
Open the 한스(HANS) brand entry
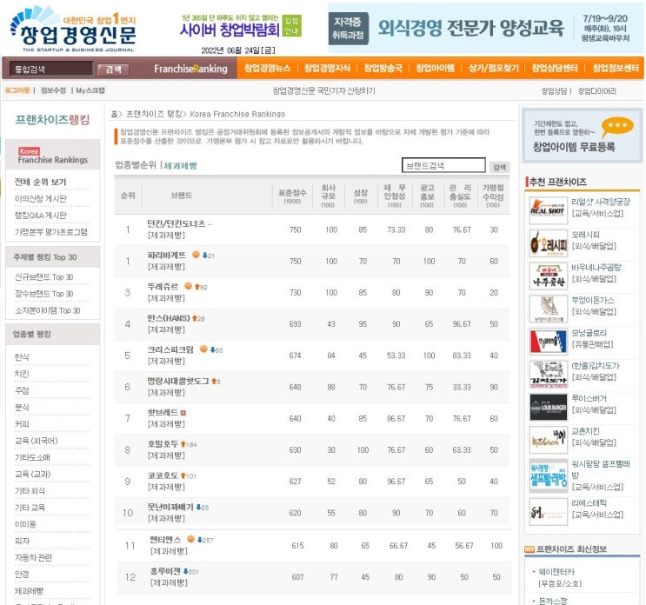[168, 318]
